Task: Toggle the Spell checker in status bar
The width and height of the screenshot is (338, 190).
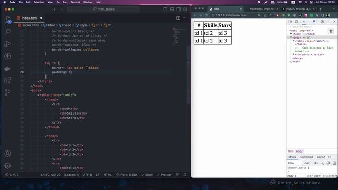Action: click(x=147, y=175)
